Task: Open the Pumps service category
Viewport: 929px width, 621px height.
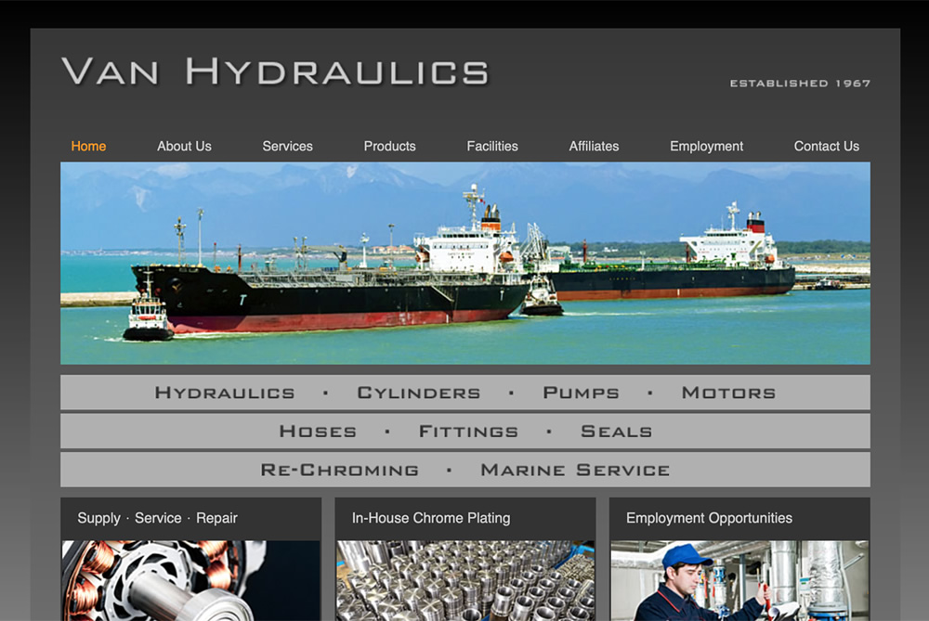Action: pyautogui.click(x=580, y=392)
